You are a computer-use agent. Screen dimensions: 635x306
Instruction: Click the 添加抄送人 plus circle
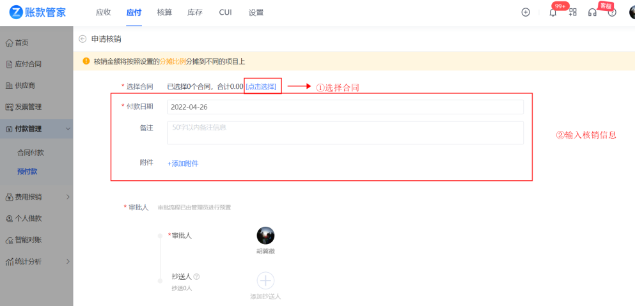265,280
